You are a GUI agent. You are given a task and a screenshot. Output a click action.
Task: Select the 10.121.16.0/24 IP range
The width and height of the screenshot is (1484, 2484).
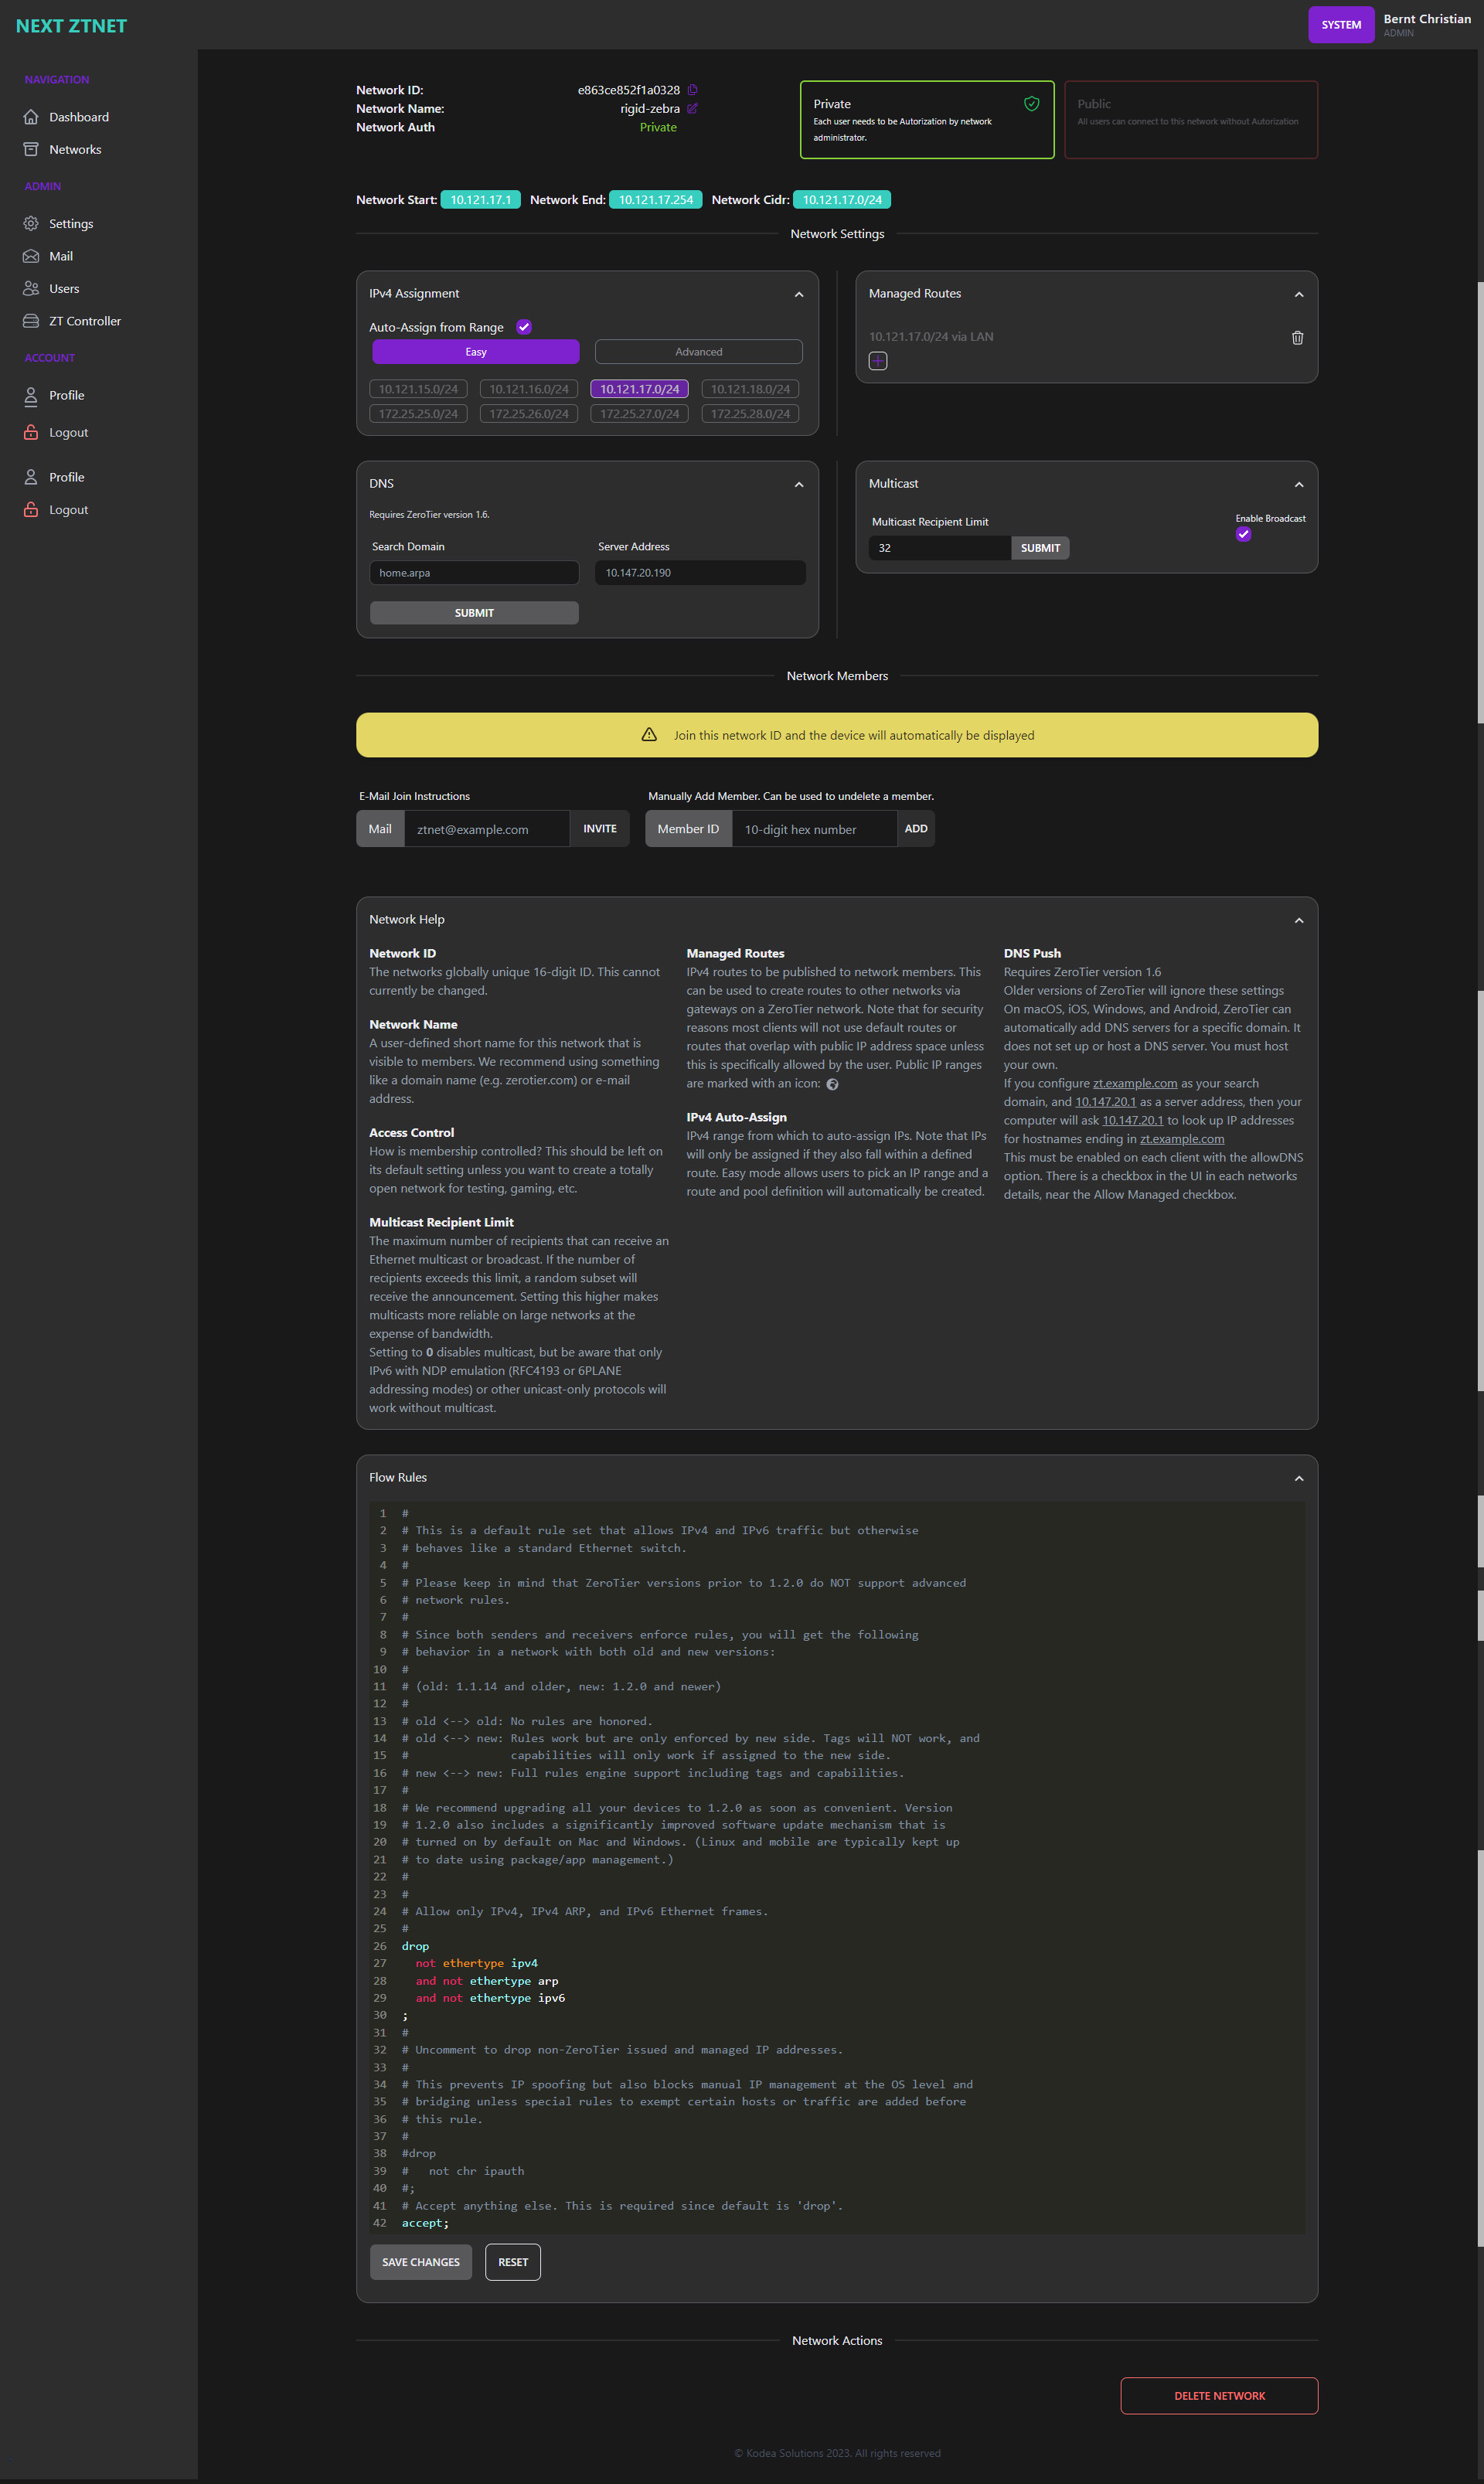[529, 389]
